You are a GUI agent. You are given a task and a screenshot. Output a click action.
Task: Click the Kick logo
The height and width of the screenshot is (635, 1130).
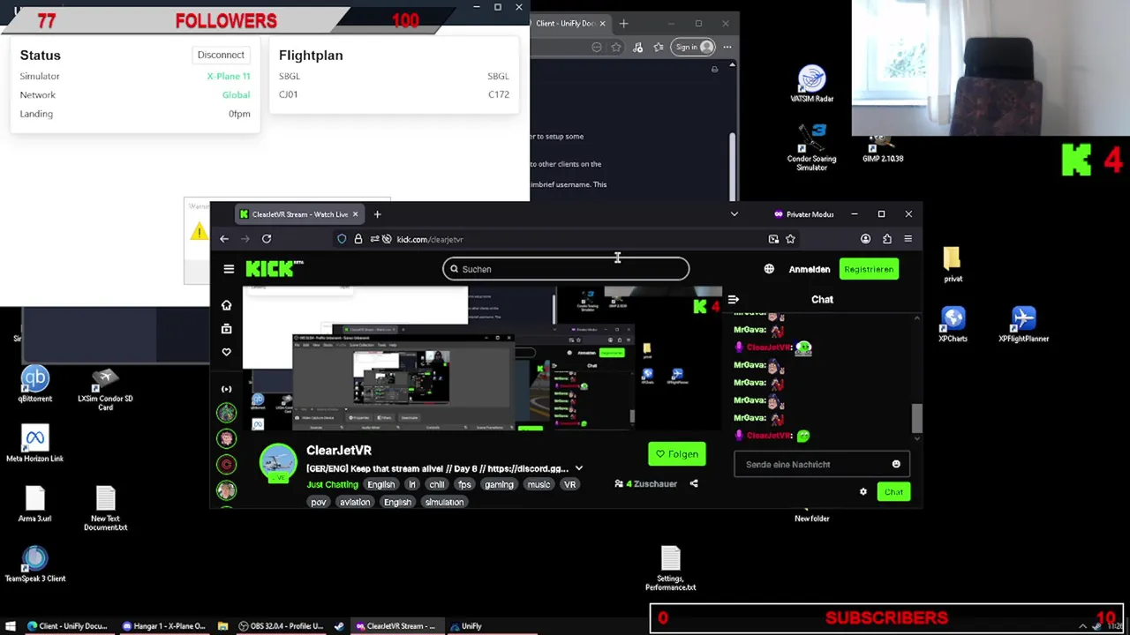click(274, 269)
